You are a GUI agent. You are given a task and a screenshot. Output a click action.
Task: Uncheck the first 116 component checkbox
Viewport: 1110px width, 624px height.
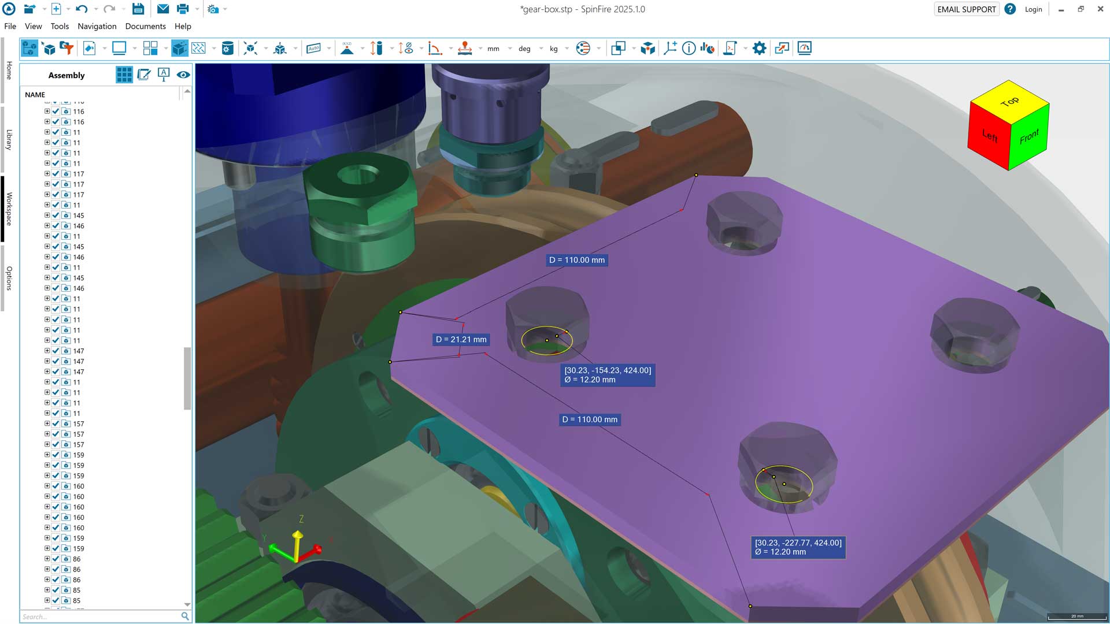(56, 112)
